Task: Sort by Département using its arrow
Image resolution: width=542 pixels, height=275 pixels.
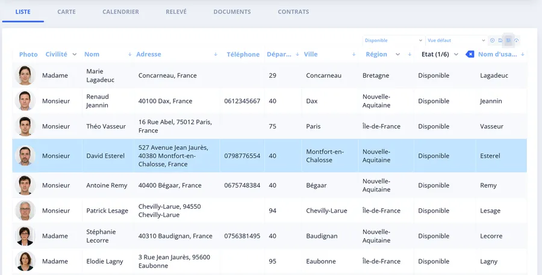Action: (297, 54)
